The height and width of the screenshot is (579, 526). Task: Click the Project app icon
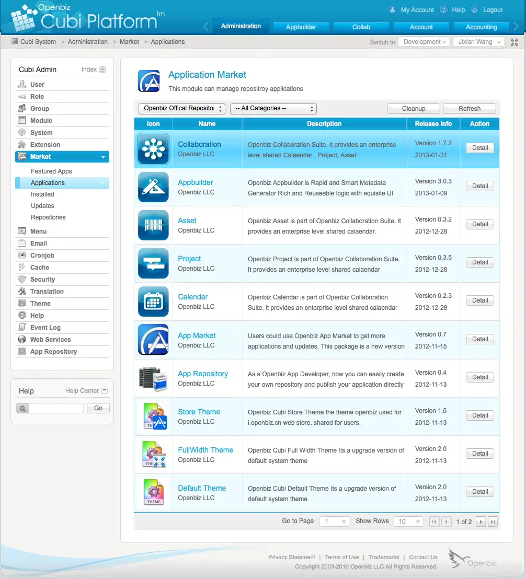[153, 263]
